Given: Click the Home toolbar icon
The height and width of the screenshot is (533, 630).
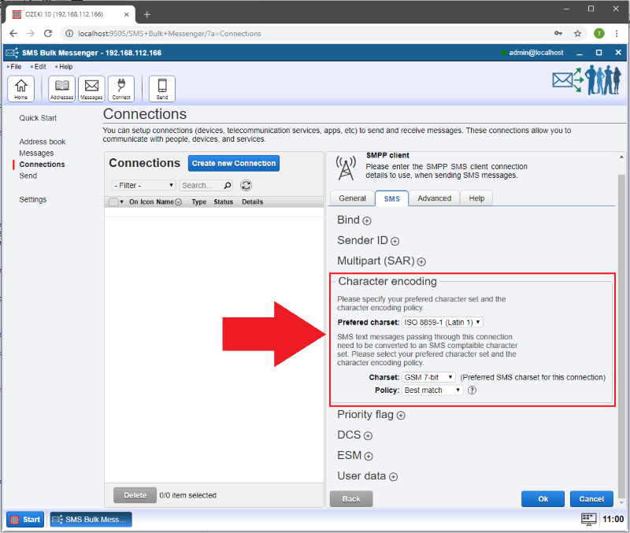Looking at the screenshot, I should click(x=20, y=88).
